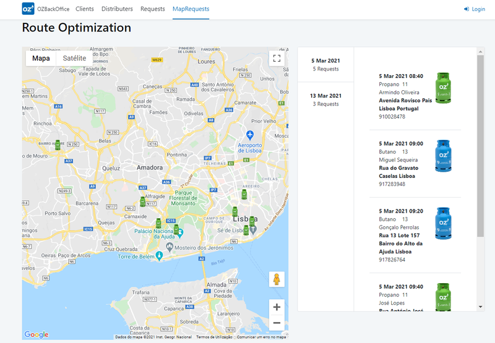Switch map to Mapa view
The image size is (495, 343).
(41, 58)
